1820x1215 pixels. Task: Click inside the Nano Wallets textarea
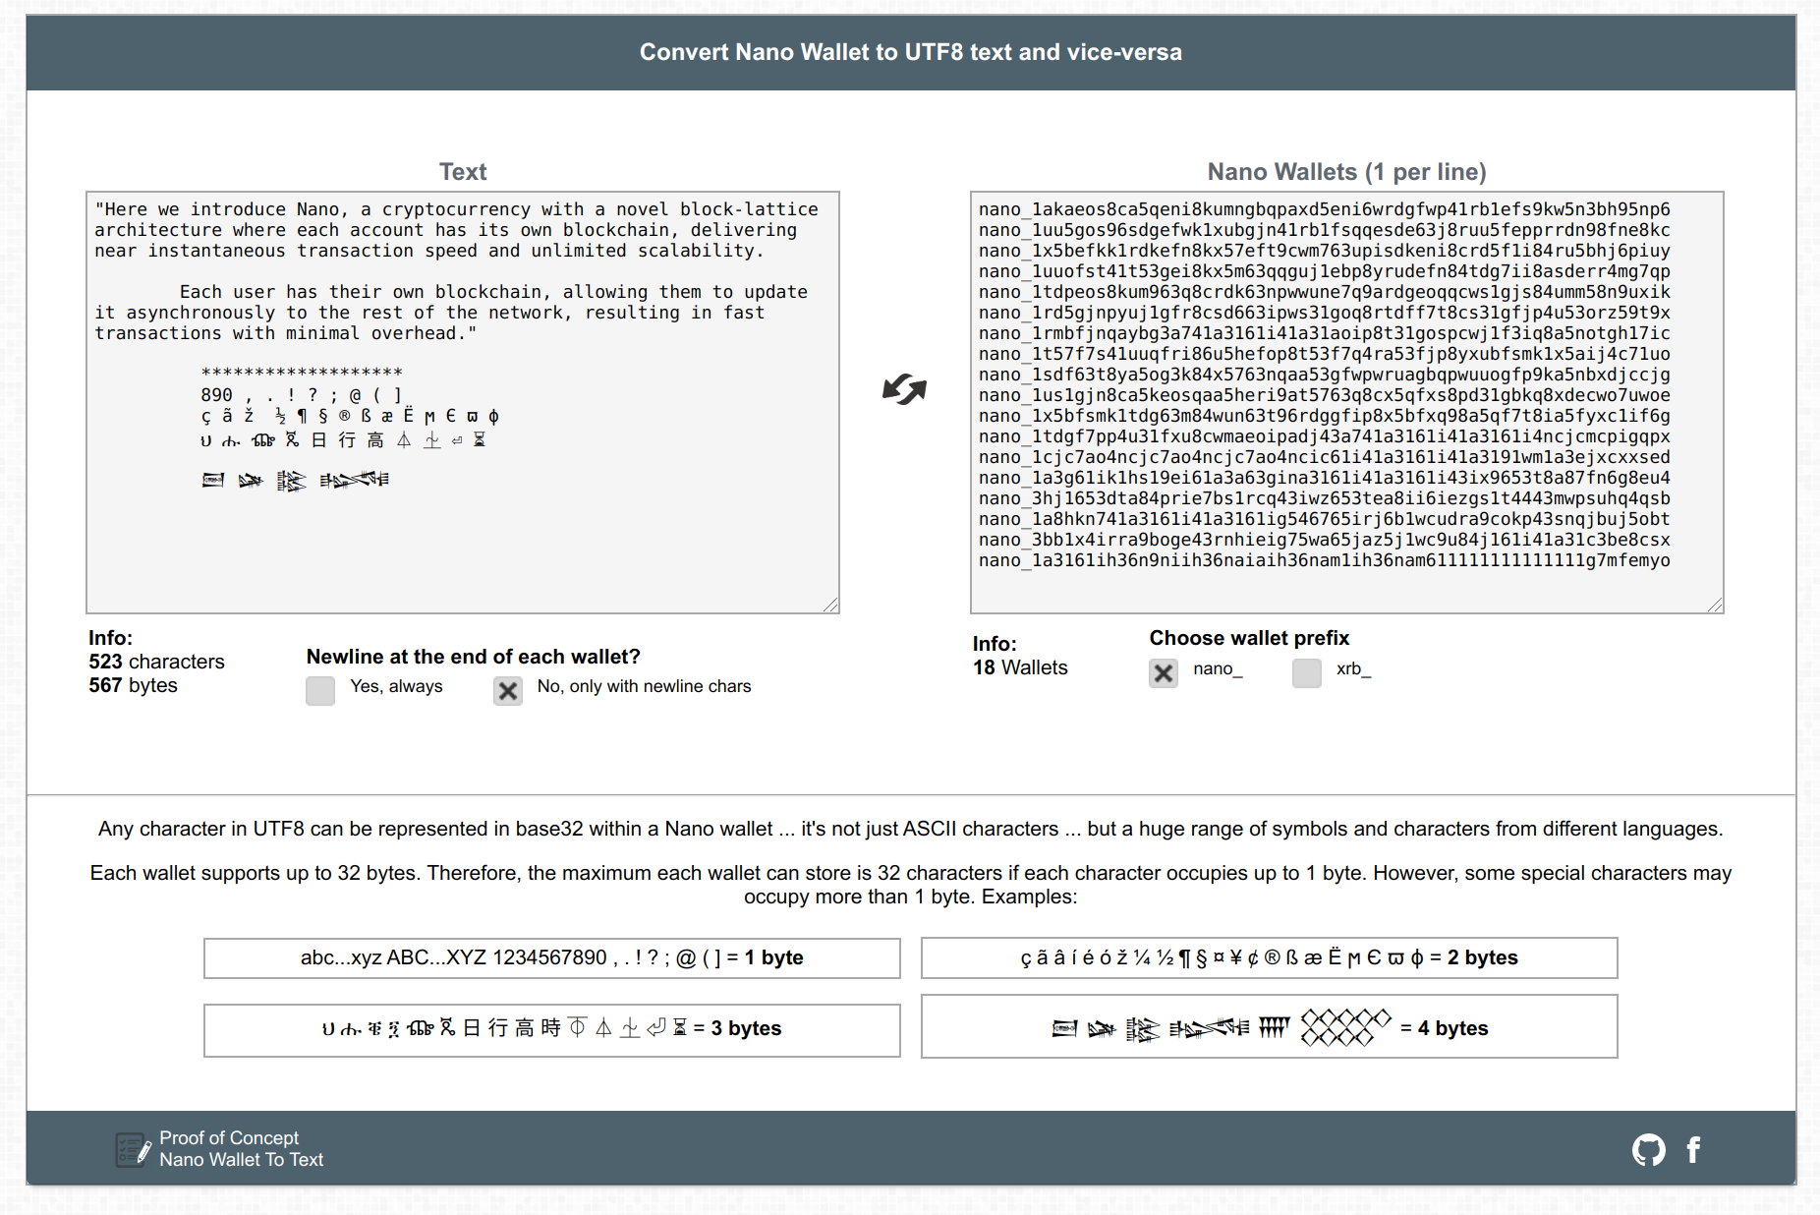pos(1347,403)
